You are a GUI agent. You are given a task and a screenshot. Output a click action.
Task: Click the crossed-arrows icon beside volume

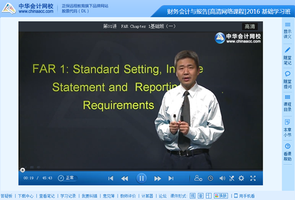point(232,178)
